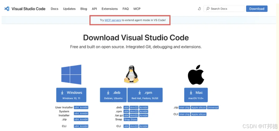Select Snap Store link for Linux
This screenshot has width=279, height=131.
(131, 119)
